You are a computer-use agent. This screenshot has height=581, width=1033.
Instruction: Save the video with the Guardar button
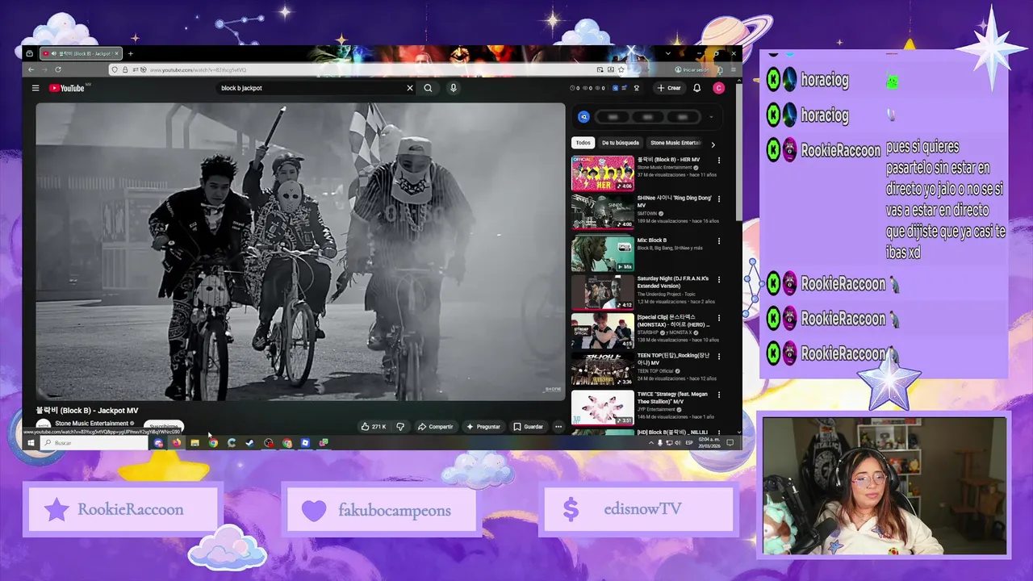click(x=529, y=426)
